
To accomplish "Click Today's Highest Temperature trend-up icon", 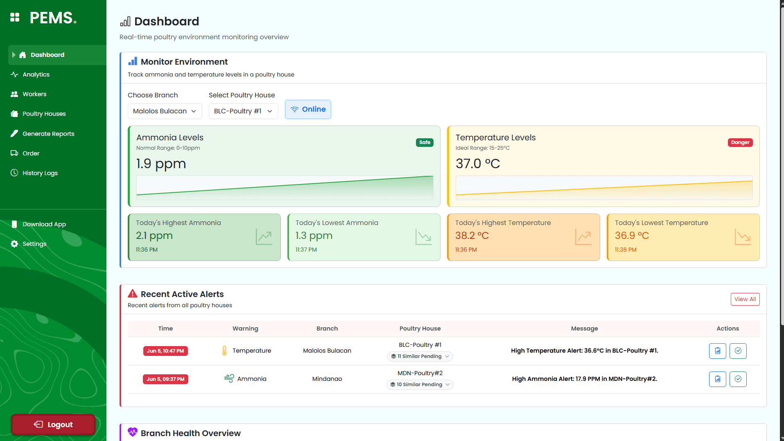I will [583, 237].
